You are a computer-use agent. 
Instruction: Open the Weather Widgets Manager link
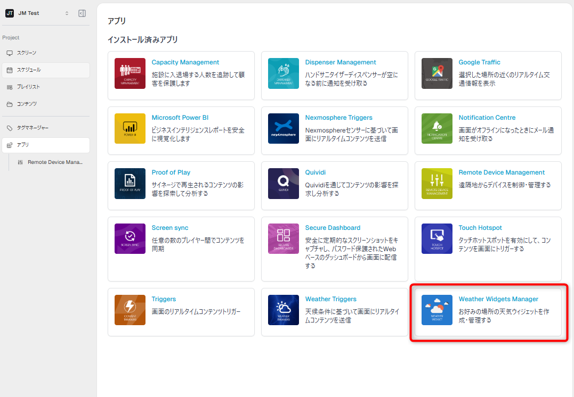(498, 299)
